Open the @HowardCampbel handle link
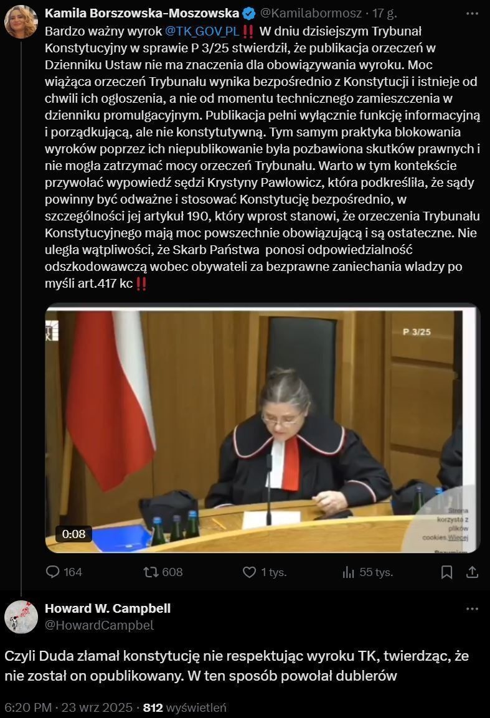 [100, 625]
